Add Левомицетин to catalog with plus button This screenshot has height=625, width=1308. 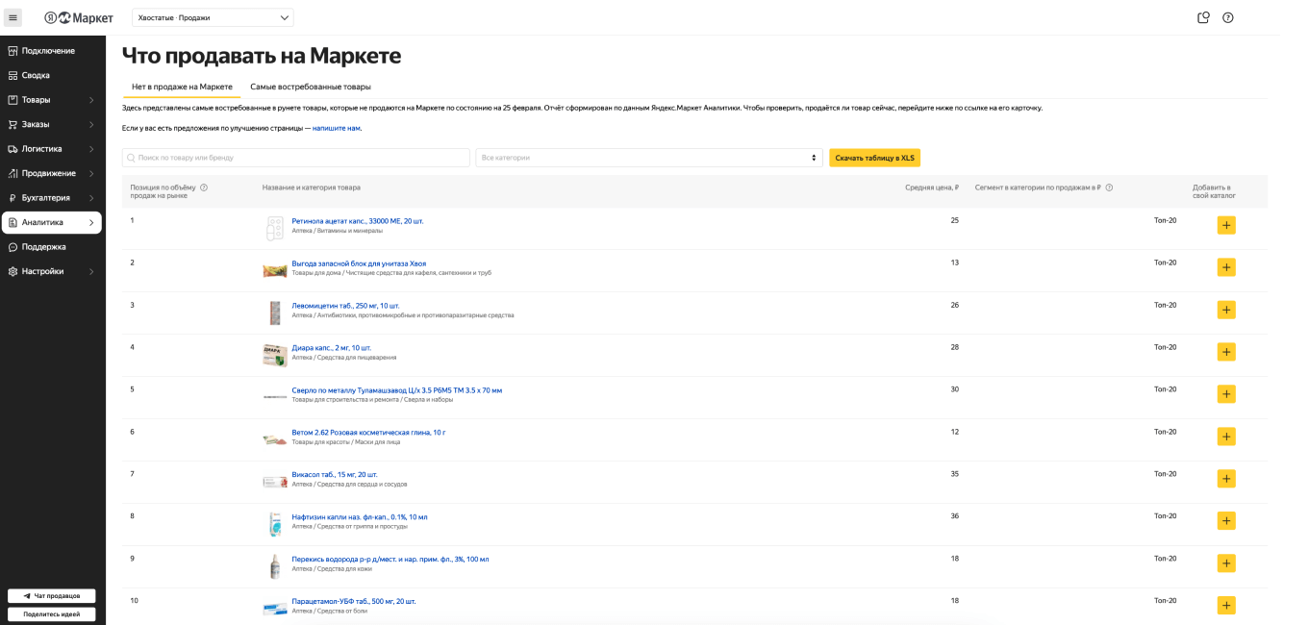pyautogui.click(x=1226, y=310)
